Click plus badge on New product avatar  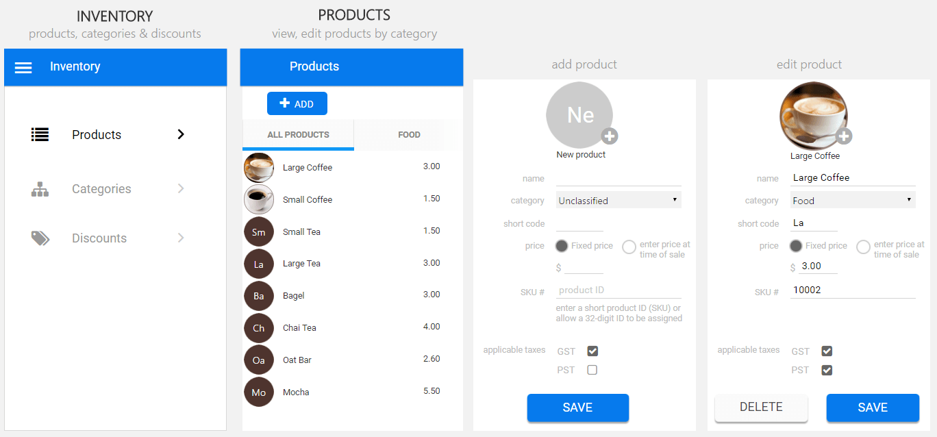coord(610,136)
